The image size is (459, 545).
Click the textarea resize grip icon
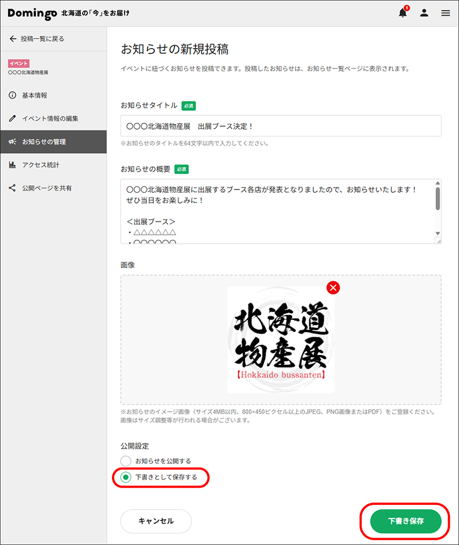438,240
